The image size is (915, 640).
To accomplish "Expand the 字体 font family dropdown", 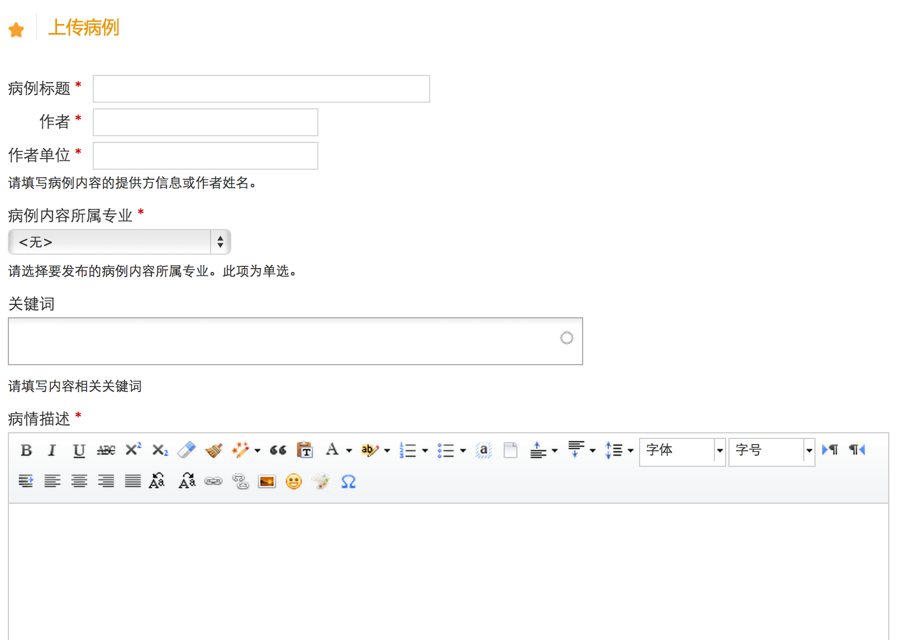I will click(719, 451).
